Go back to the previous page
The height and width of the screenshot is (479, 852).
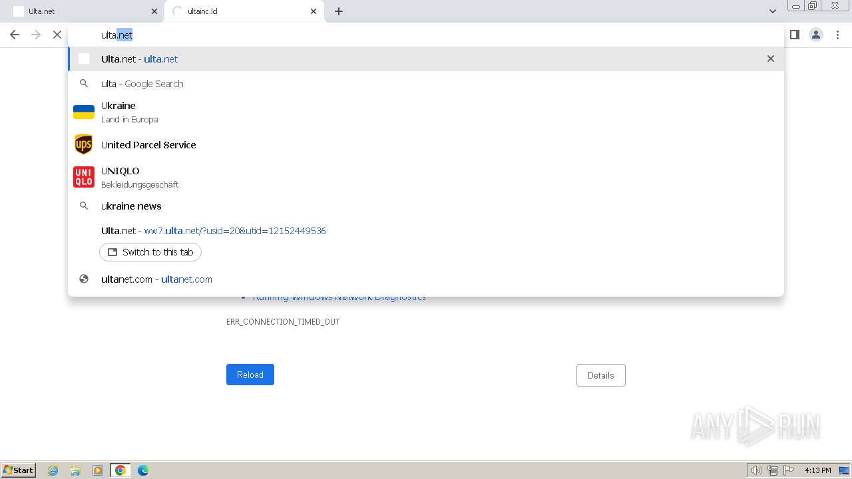(15, 35)
